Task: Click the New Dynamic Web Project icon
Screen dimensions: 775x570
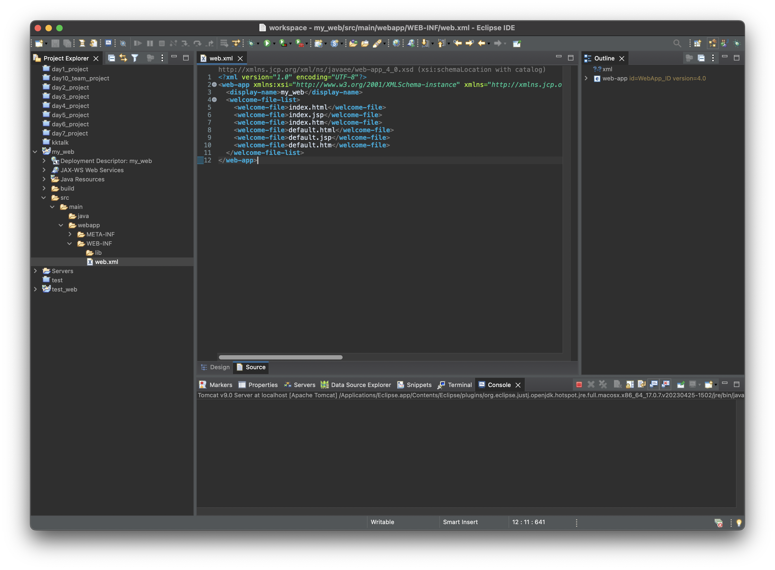Action: tap(318, 43)
